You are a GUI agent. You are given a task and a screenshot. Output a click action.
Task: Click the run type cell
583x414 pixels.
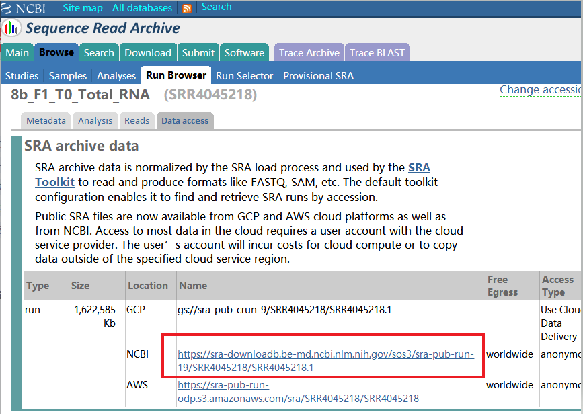click(32, 310)
